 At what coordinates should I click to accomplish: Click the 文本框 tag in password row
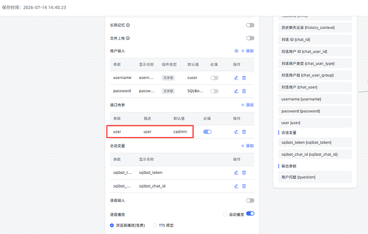click(x=168, y=91)
